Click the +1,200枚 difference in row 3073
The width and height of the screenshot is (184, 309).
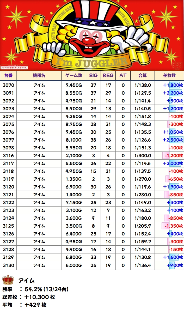173,108
